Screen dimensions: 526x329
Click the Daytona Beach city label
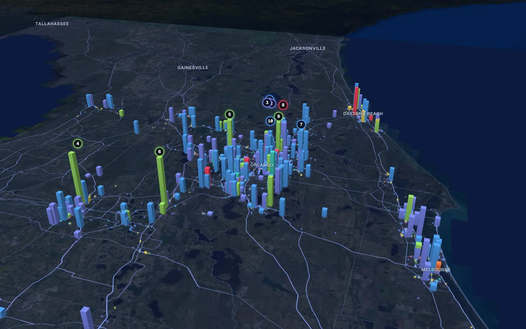[363, 114]
